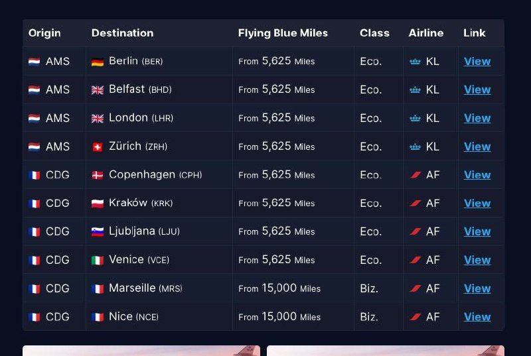
Task: Click the Swiss flag beside Zürich
Action: (x=98, y=147)
